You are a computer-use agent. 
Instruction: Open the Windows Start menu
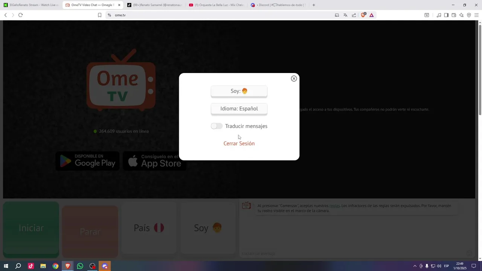pos(6,266)
